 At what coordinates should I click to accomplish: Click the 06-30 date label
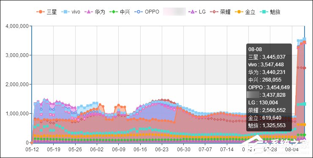[183, 150]
